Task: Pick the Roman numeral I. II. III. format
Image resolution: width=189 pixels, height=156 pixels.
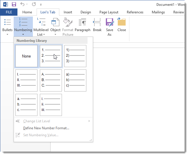Action: coord(26,80)
